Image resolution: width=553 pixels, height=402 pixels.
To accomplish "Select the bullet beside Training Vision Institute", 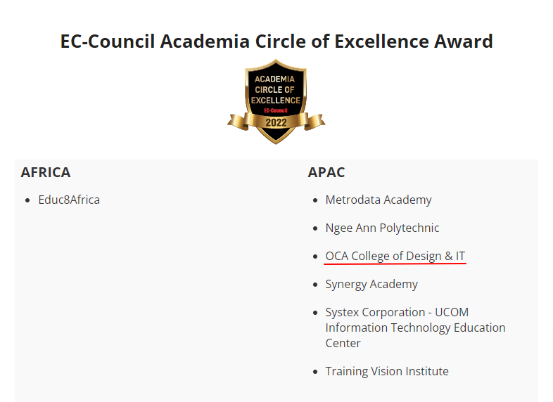I will point(315,372).
